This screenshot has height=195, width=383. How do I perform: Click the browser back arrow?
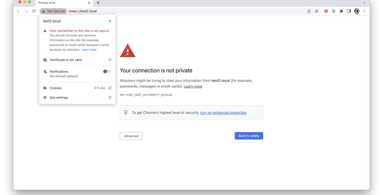coord(19,11)
